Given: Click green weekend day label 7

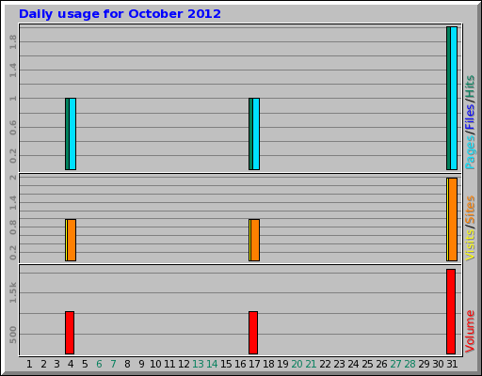Looking at the screenshot, I should point(113,364).
